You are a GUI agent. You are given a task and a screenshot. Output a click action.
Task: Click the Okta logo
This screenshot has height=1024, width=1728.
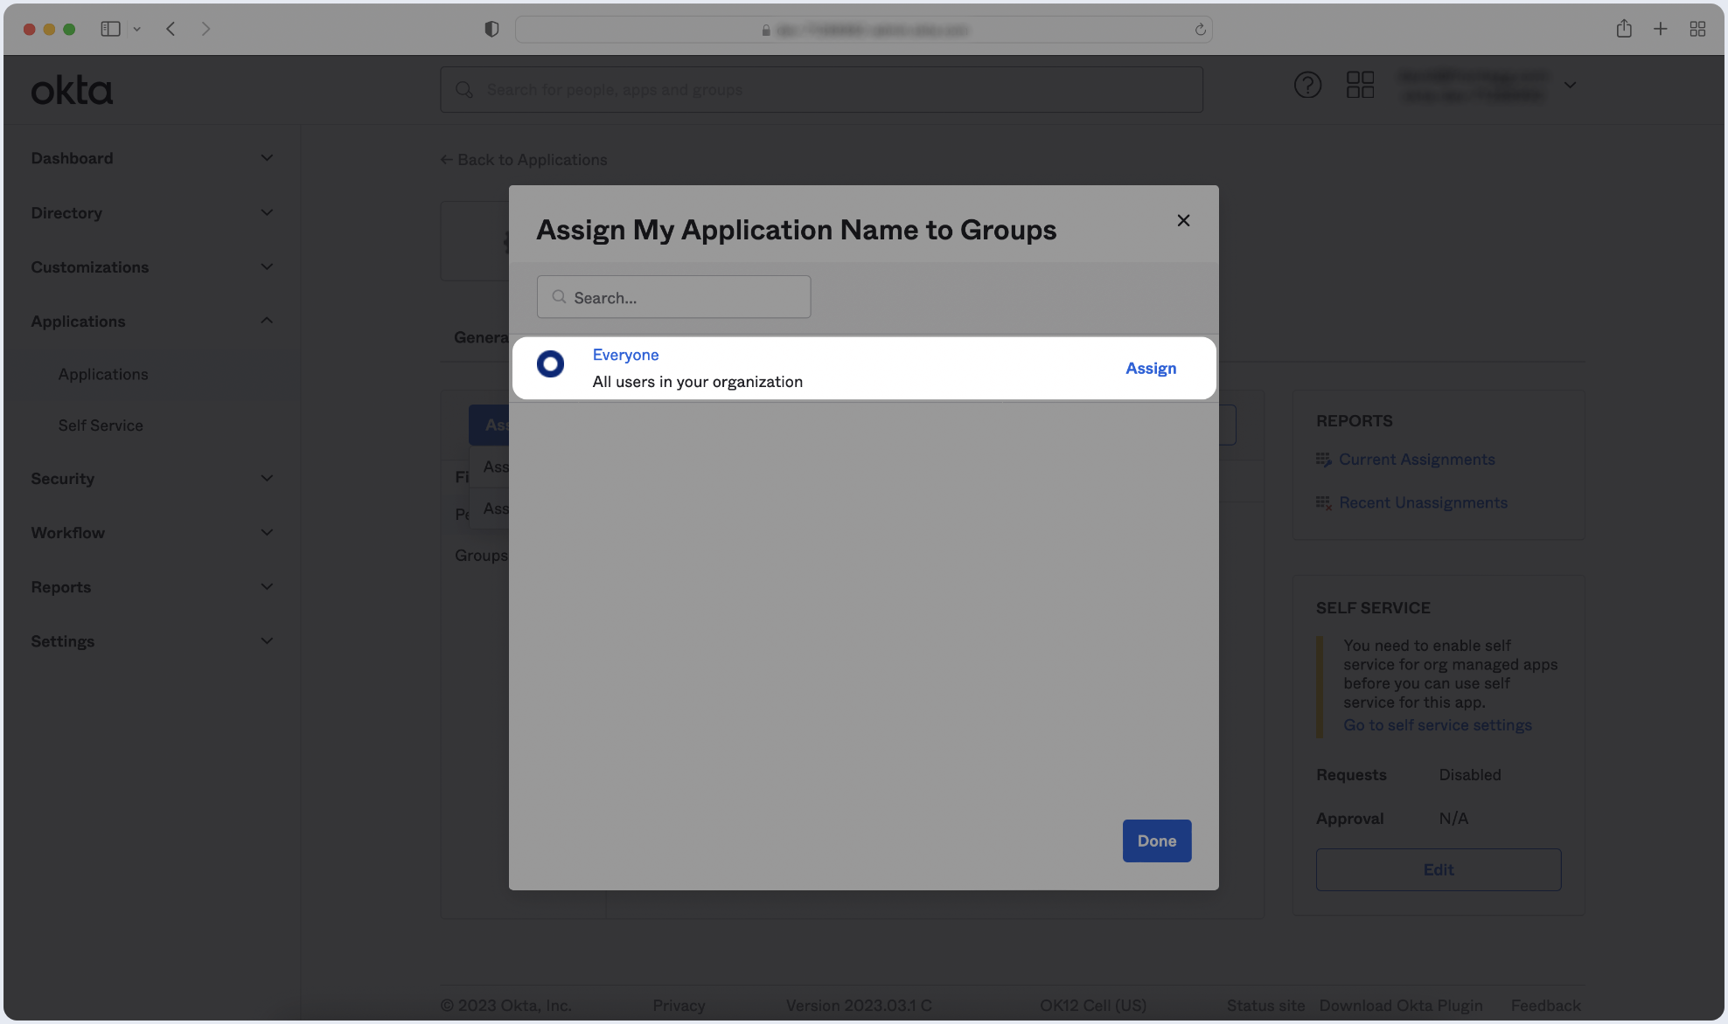72,90
